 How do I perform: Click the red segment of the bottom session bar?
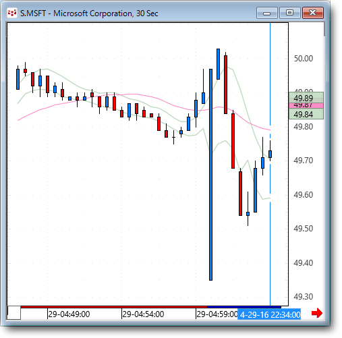114,307
